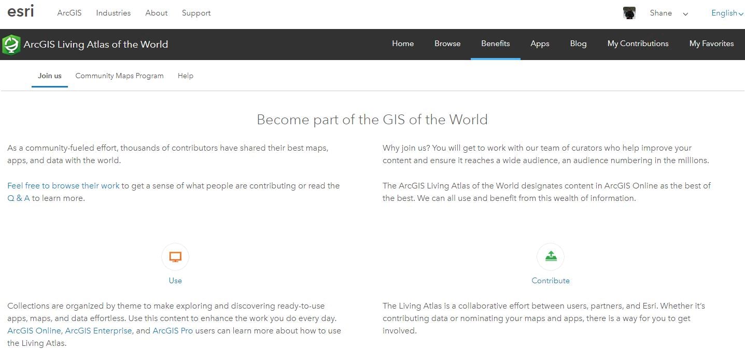
Task: Click the Use link label
Action: (x=175, y=281)
